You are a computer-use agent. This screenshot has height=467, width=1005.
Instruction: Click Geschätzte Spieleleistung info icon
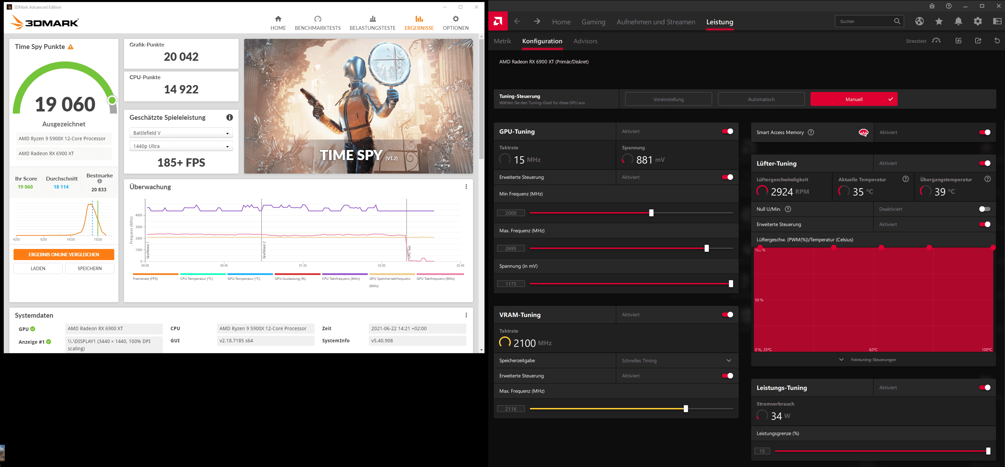coord(230,117)
